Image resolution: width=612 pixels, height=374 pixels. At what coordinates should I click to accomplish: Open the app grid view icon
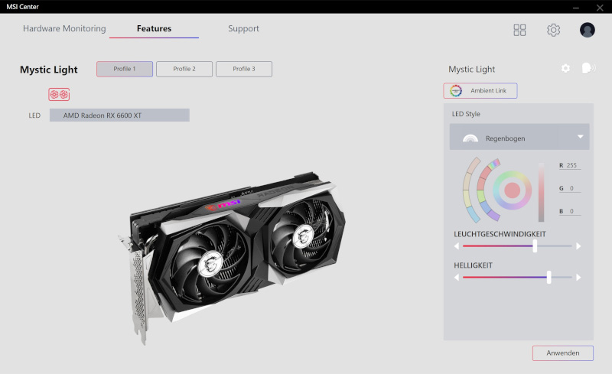pyautogui.click(x=519, y=30)
